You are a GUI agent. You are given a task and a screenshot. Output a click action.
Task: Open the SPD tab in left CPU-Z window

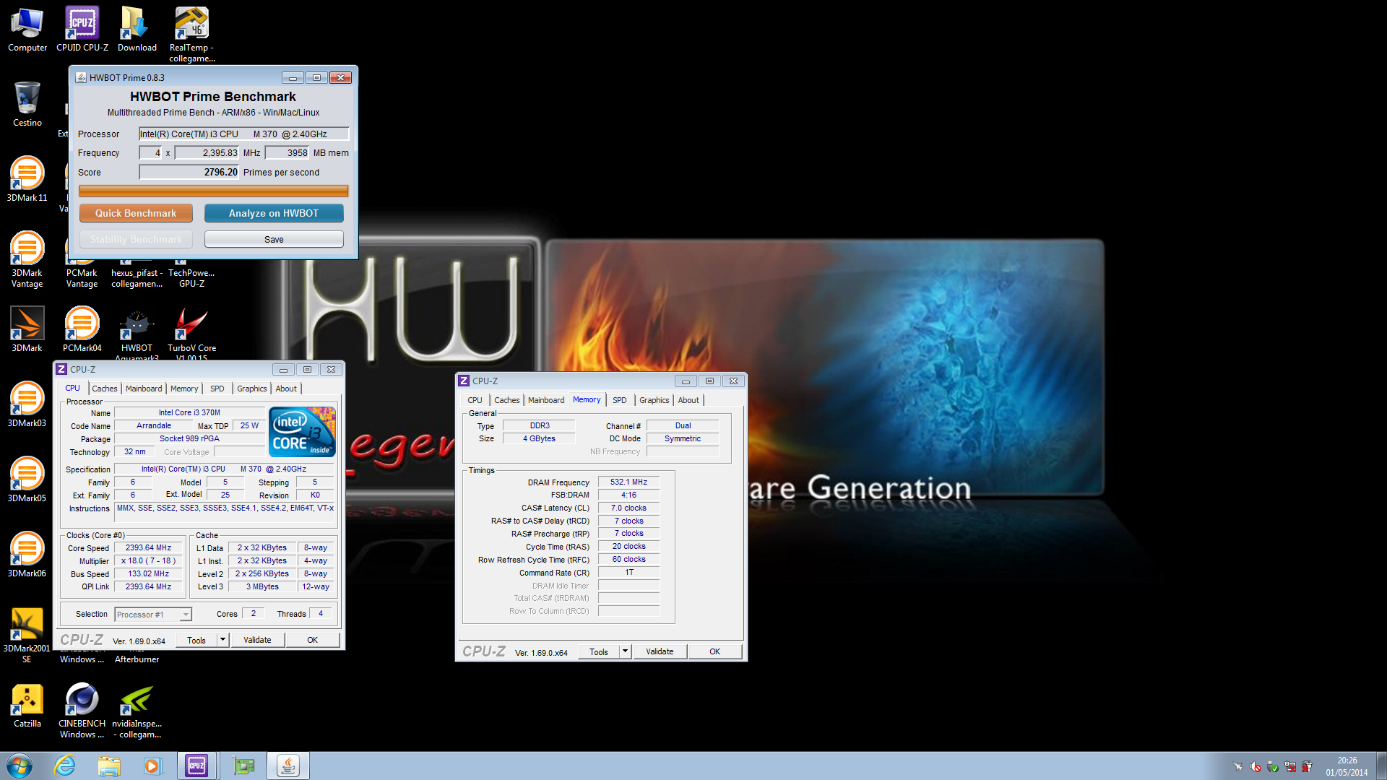(217, 389)
